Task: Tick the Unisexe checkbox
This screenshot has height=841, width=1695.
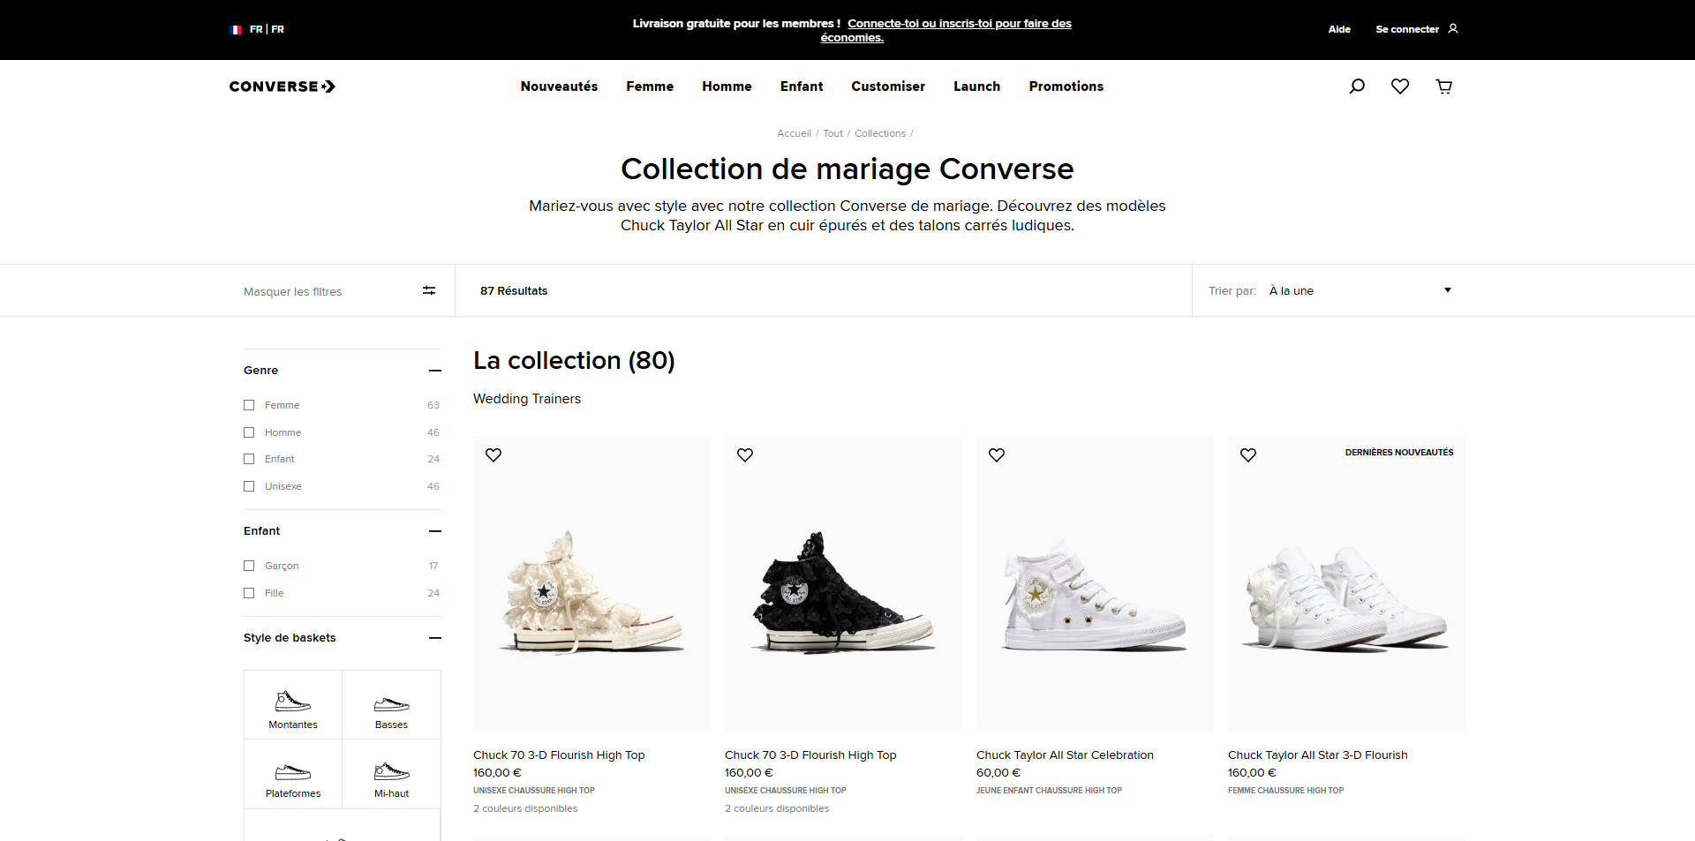Action: (249, 486)
